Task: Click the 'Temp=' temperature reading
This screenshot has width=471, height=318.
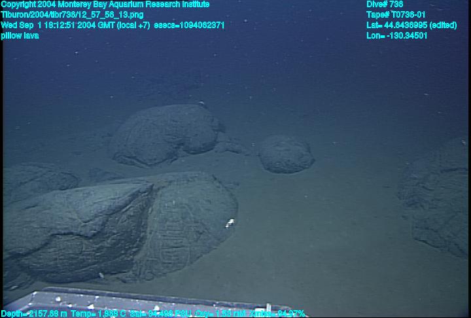Action: pyautogui.click(x=99, y=314)
